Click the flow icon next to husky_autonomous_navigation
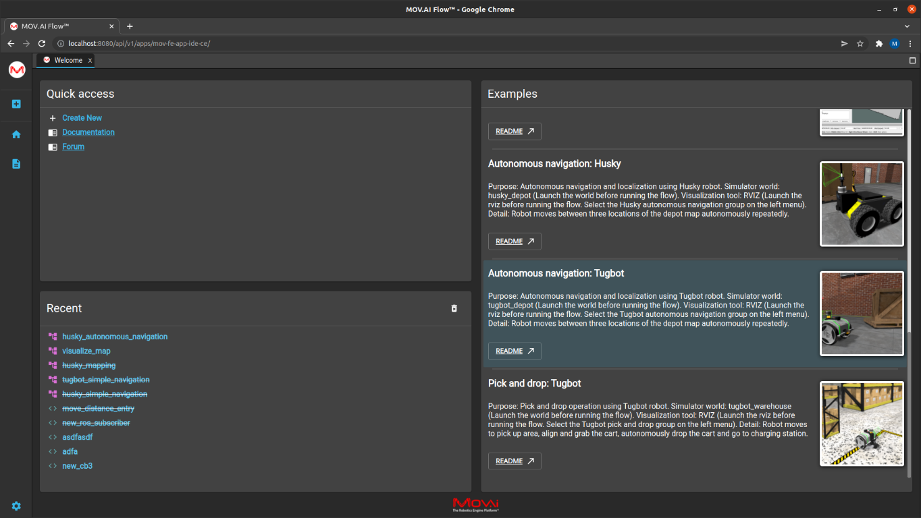The height and width of the screenshot is (518, 921). click(x=53, y=337)
